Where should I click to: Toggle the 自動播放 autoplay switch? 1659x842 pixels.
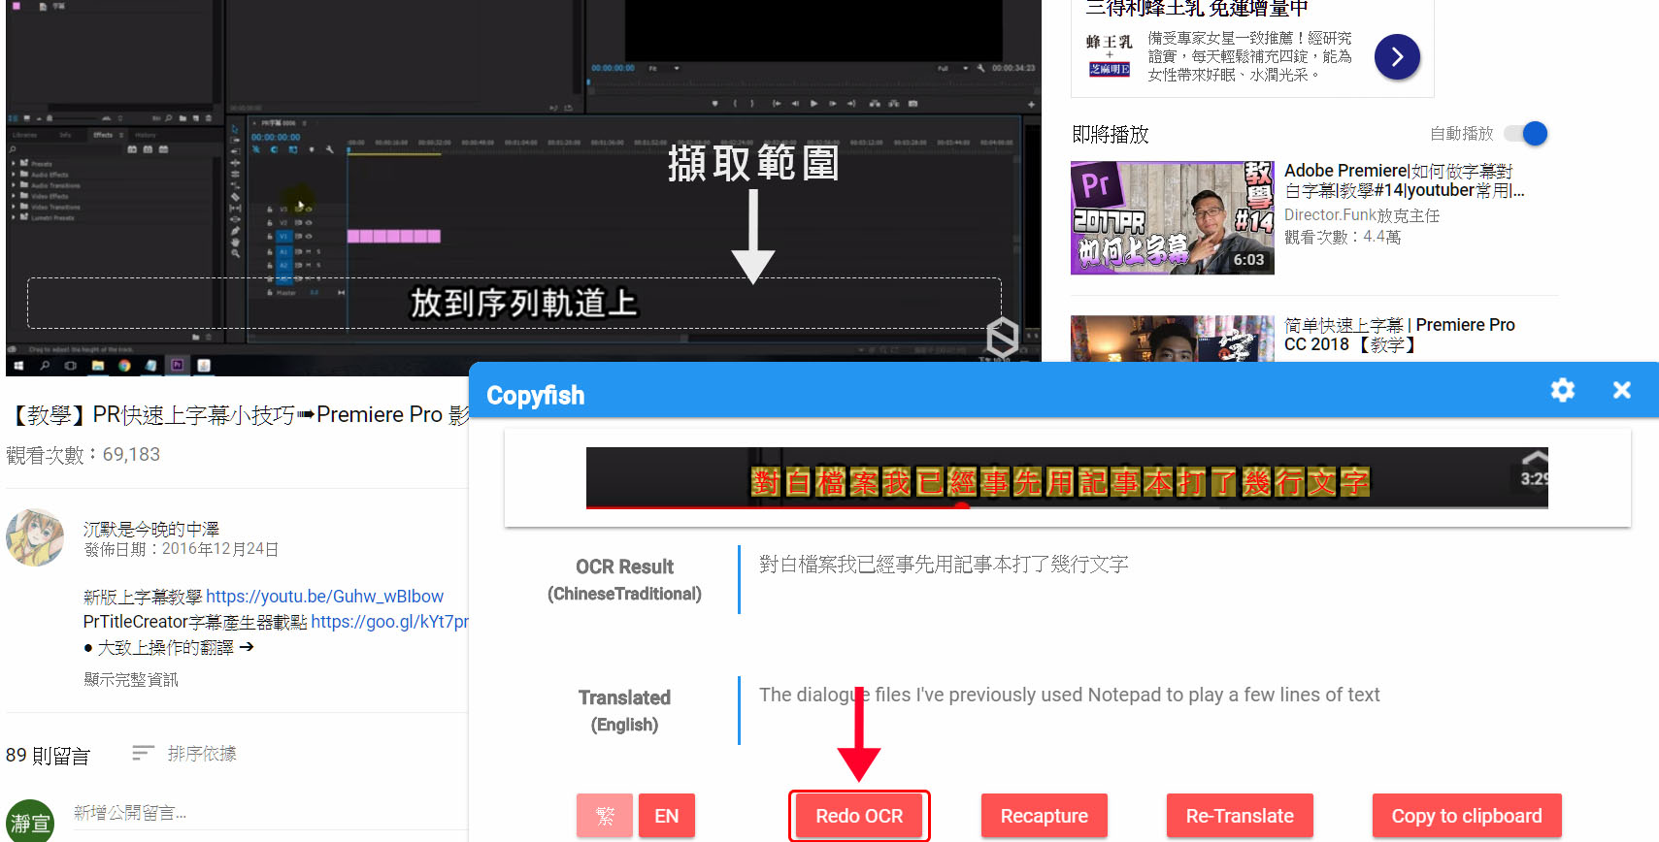point(1526,134)
